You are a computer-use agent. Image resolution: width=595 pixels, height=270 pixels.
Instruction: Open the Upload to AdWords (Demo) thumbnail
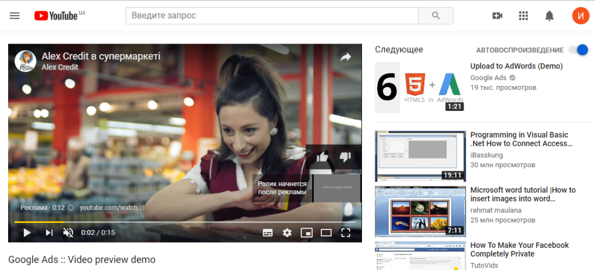[420, 88]
